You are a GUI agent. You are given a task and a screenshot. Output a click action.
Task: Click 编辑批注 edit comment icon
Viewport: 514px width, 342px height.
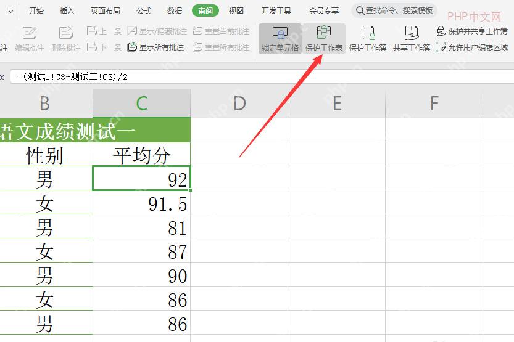pyautogui.click(x=30, y=39)
